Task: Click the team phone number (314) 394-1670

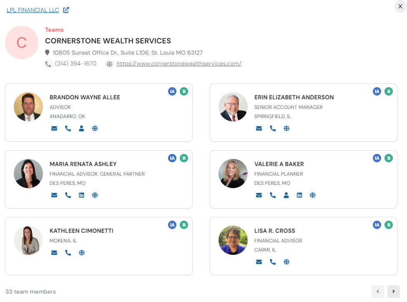Action: (x=75, y=64)
